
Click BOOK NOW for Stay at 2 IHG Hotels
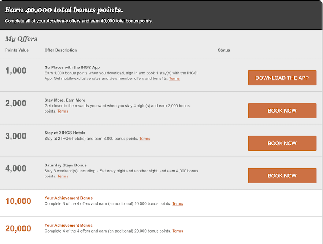coord(282,143)
